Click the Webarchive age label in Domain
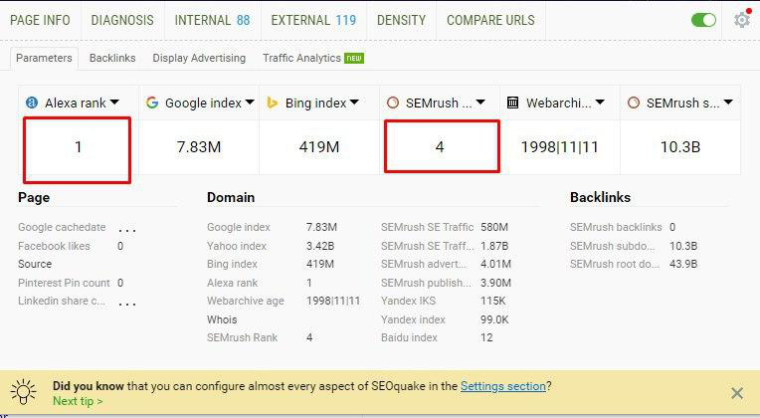 tap(246, 301)
